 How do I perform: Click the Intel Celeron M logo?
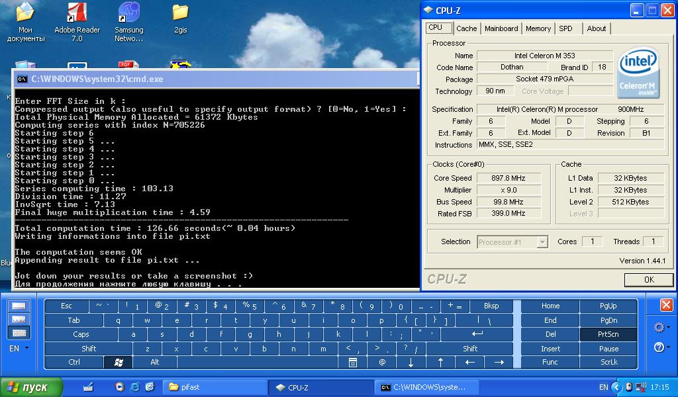[638, 73]
